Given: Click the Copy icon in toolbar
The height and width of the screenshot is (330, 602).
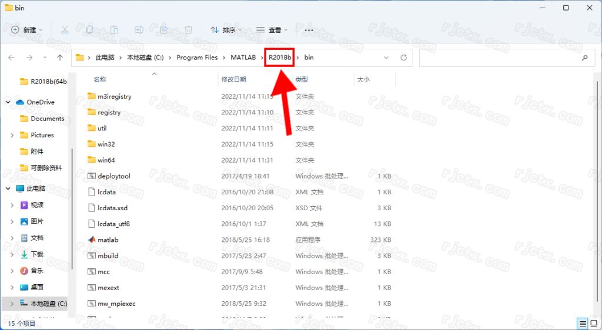Looking at the screenshot, I should click(89, 29).
